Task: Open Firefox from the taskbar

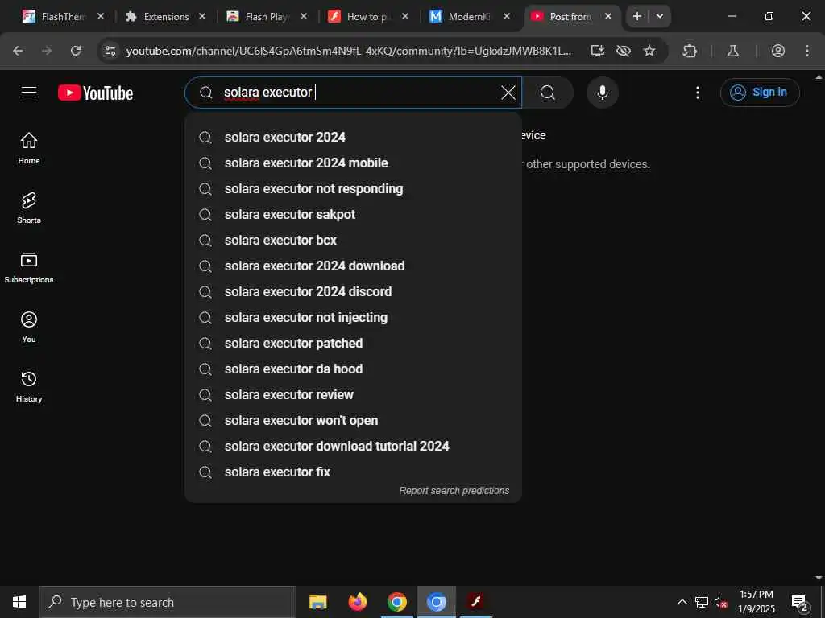Action: click(357, 602)
